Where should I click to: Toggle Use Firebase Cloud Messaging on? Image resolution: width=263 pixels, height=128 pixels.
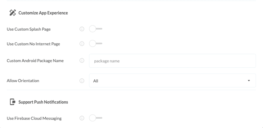click(x=96, y=118)
